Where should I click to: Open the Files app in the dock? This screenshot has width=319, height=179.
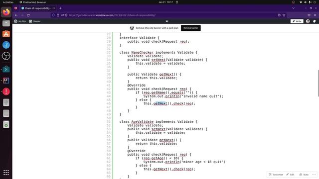[6, 23]
